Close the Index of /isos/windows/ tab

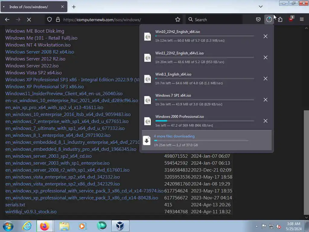click(62, 7)
